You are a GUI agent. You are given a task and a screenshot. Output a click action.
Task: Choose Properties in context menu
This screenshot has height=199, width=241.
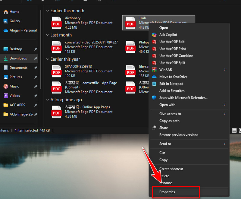189,192
